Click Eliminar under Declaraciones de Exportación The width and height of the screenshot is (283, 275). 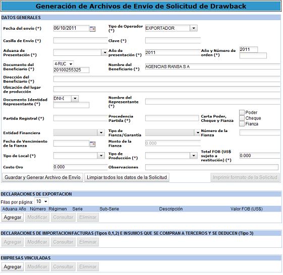click(88, 217)
